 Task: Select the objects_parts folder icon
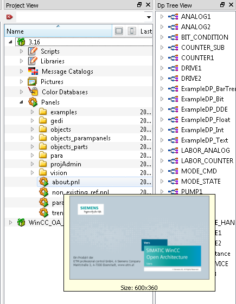click(x=43, y=146)
